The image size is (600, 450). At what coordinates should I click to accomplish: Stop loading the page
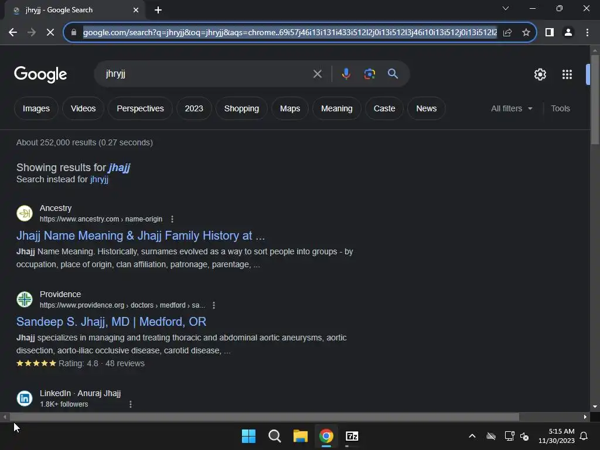pyautogui.click(x=50, y=33)
